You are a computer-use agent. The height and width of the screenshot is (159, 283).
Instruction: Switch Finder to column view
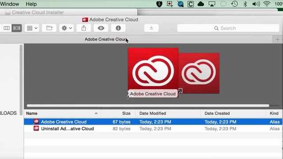tap(7, 28)
